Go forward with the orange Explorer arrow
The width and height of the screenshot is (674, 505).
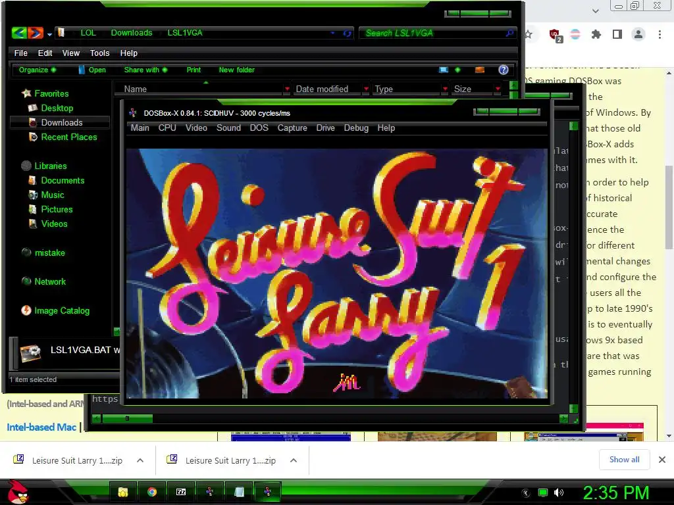[x=36, y=33]
